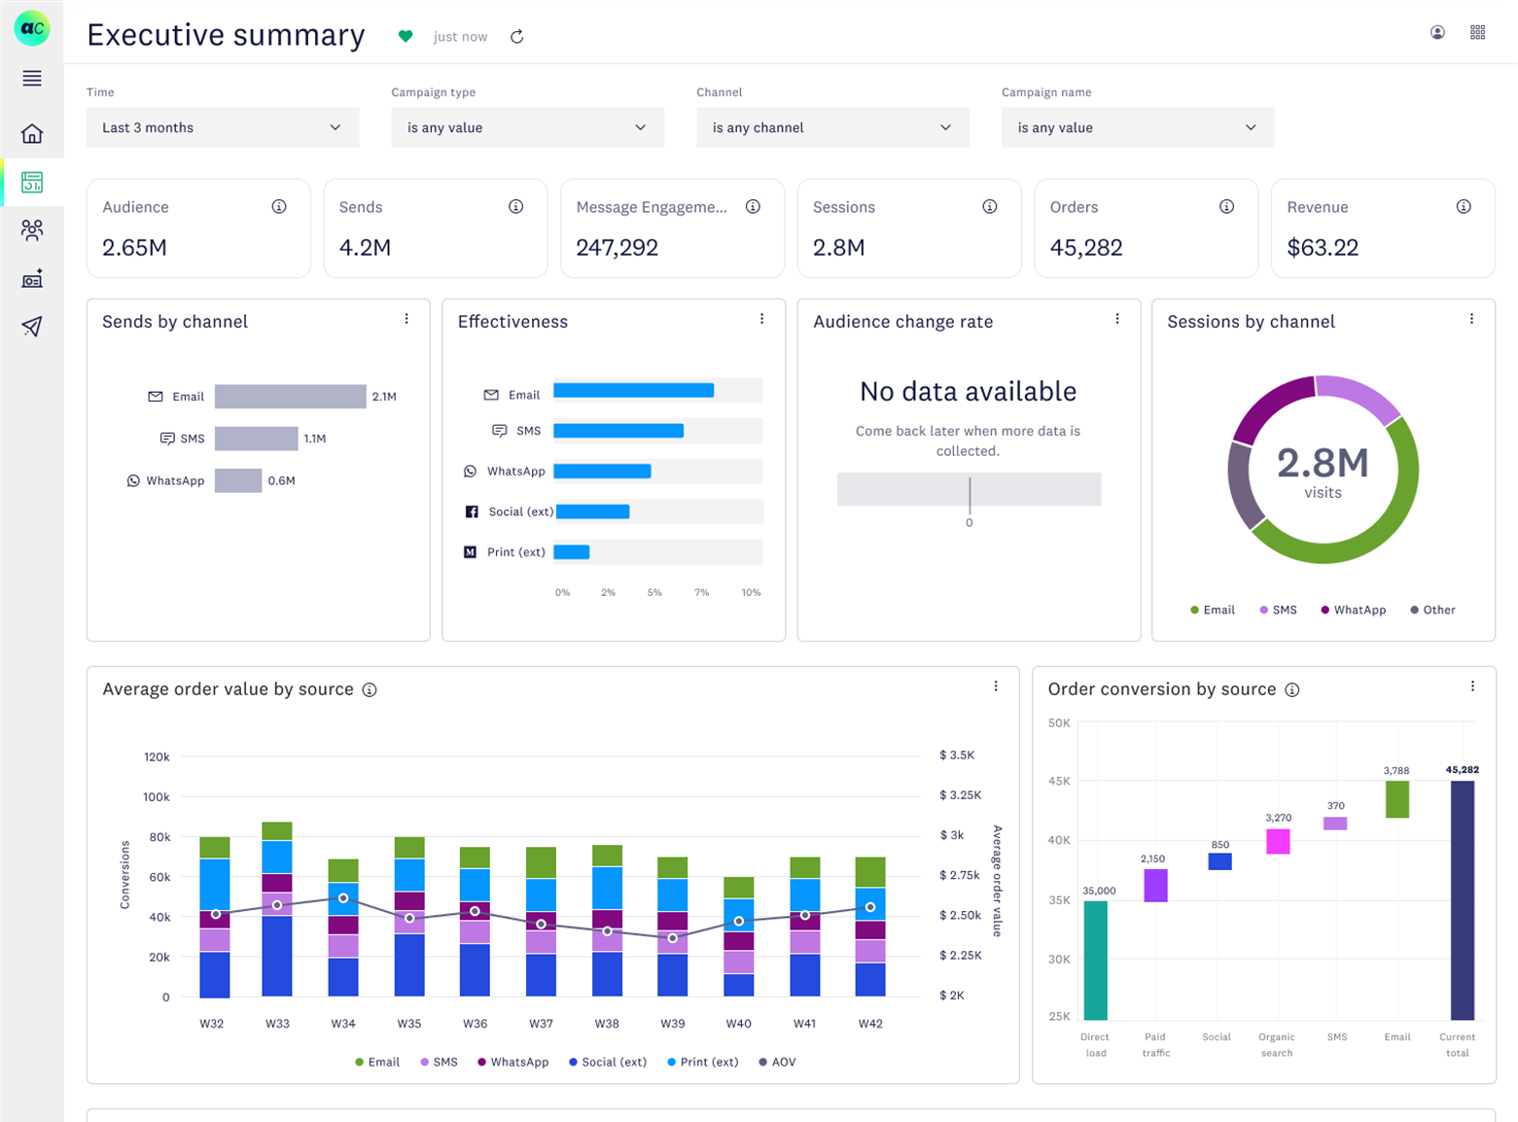This screenshot has width=1518, height=1122.
Task: Select the paper plane send icon in sidebar
Action: 32,327
